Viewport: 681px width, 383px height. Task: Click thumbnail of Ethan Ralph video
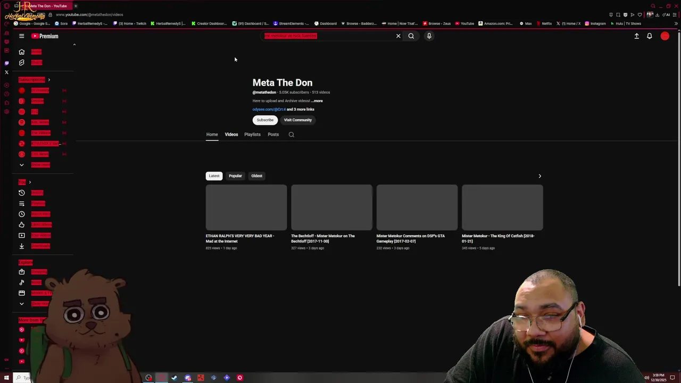(246, 207)
